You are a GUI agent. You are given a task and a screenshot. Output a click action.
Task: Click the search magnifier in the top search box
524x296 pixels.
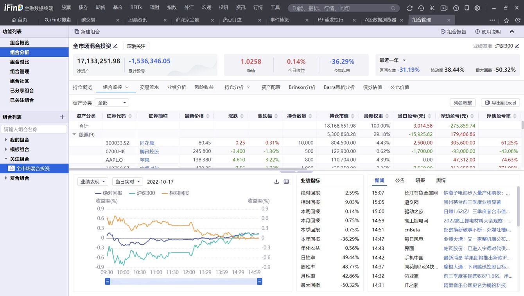[393, 8]
